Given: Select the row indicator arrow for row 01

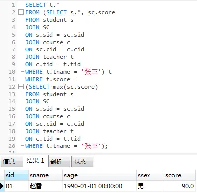Looking at the screenshot, I should tap(2, 186).
